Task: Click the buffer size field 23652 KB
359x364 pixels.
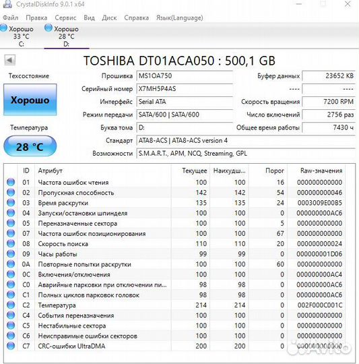Action: pyautogui.click(x=329, y=76)
